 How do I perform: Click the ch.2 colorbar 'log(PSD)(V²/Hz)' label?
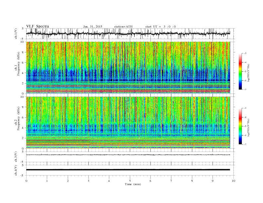tap(249, 127)
